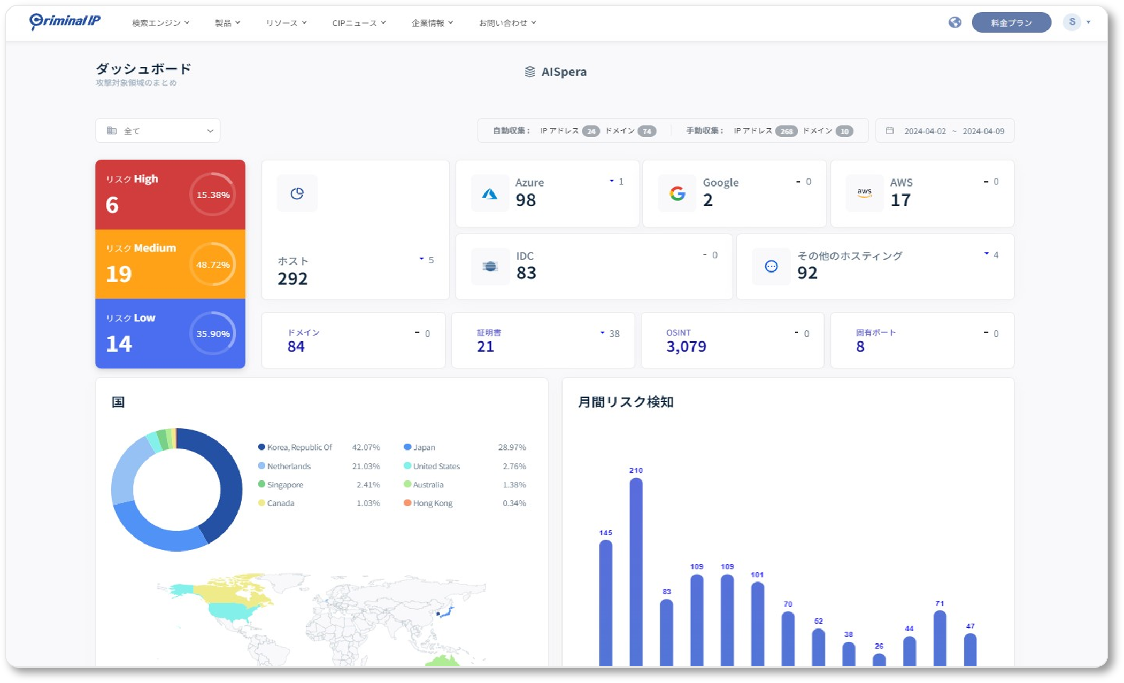Click the building icon in 全て selector
The height and width of the screenshot is (683, 1124).
pyautogui.click(x=111, y=130)
